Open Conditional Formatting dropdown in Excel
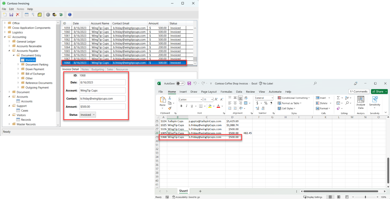The image size is (390, 199). 294,98
